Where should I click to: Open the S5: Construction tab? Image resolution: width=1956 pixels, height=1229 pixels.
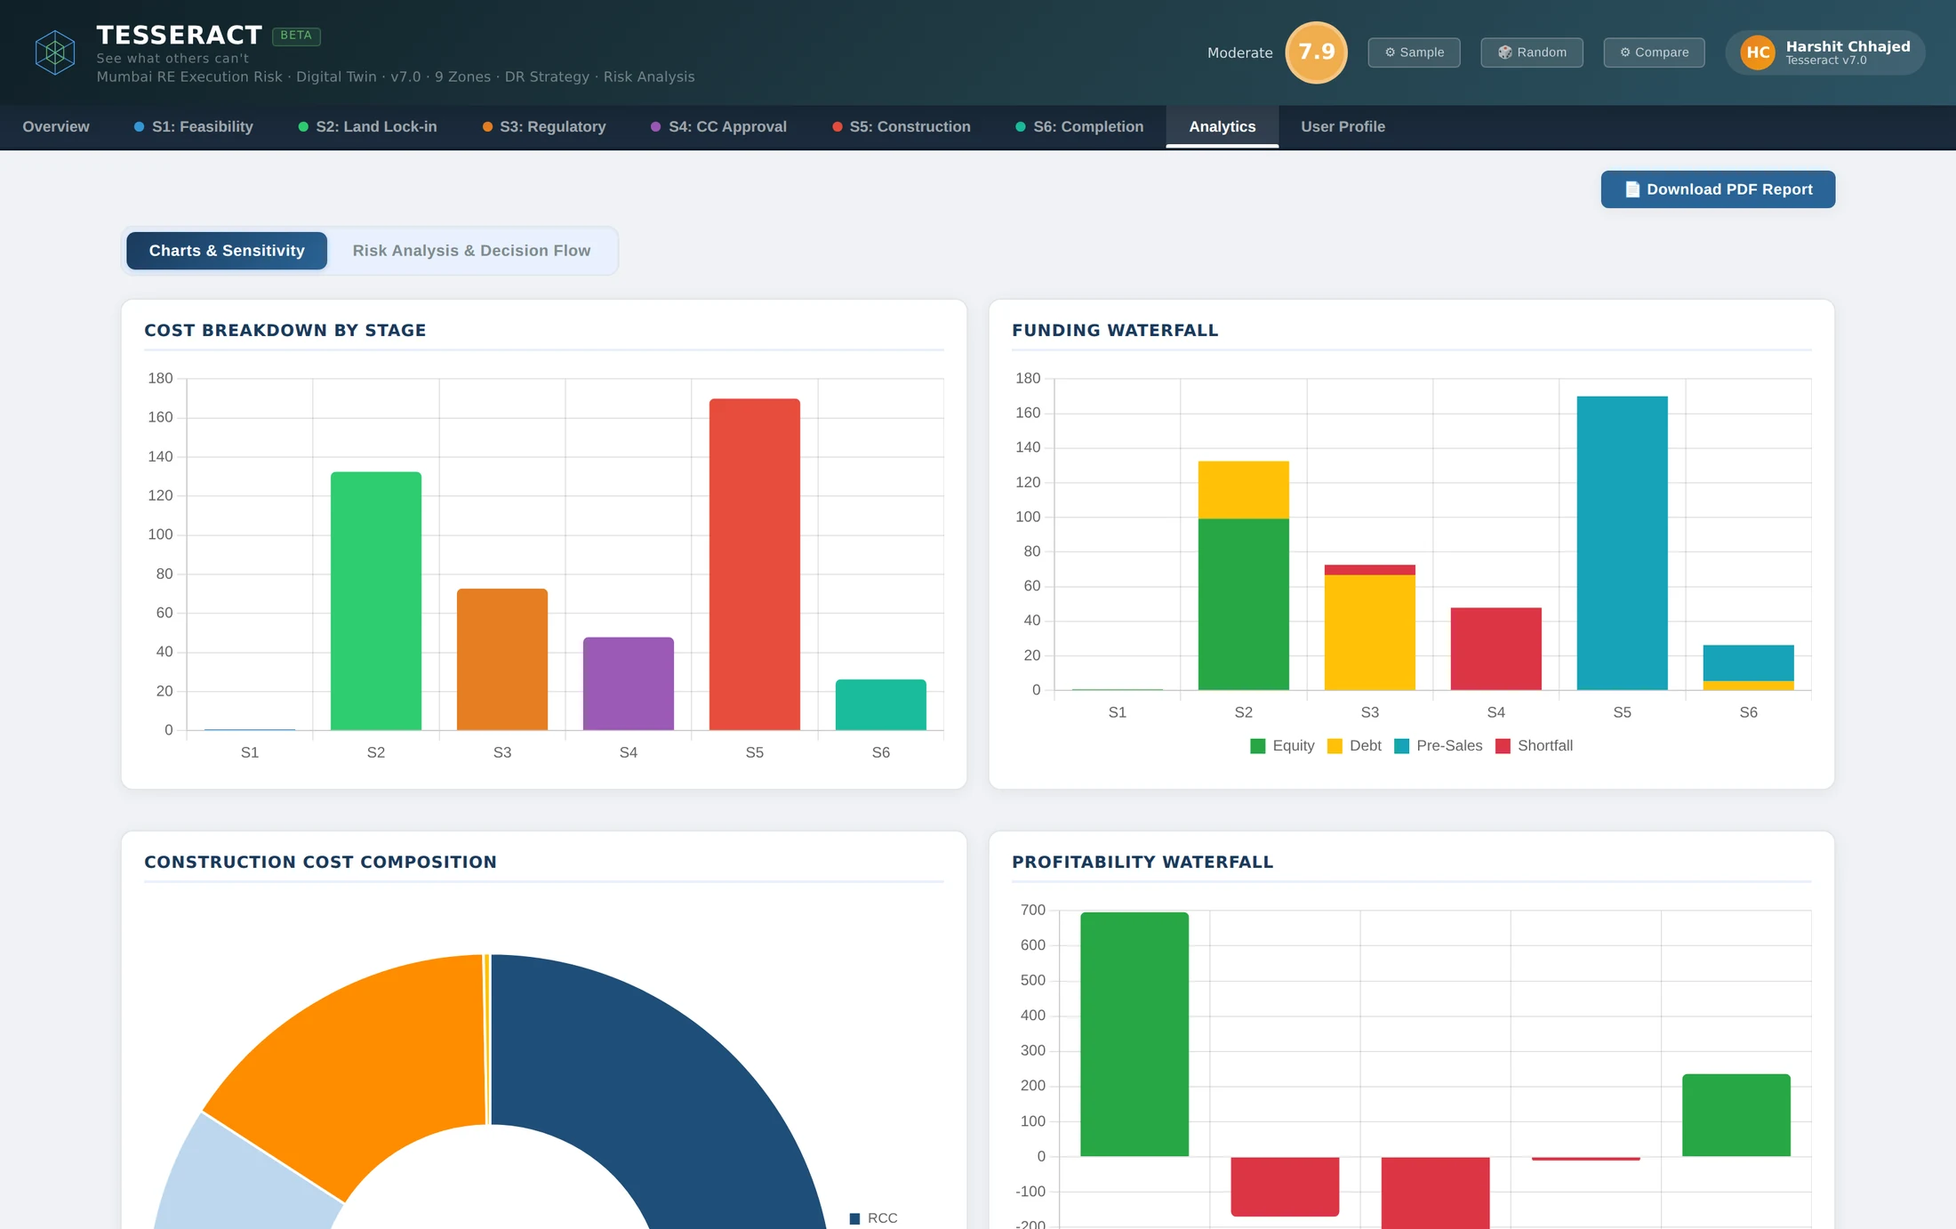[x=902, y=126]
